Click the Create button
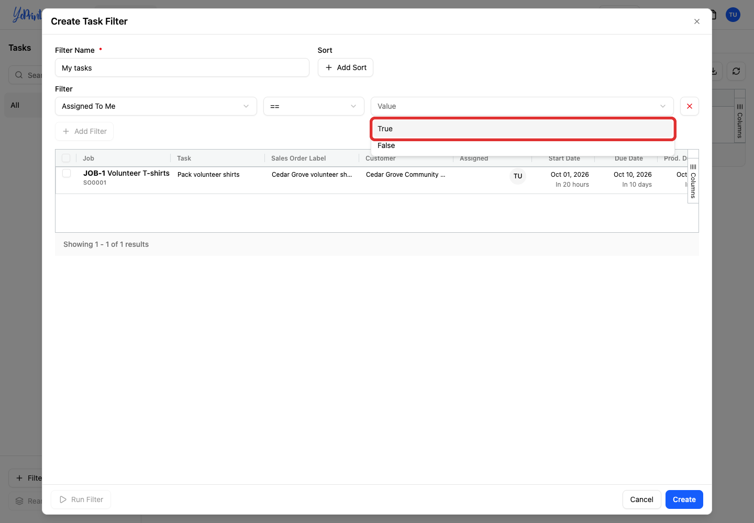Viewport: 754px width, 523px height. click(x=684, y=499)
